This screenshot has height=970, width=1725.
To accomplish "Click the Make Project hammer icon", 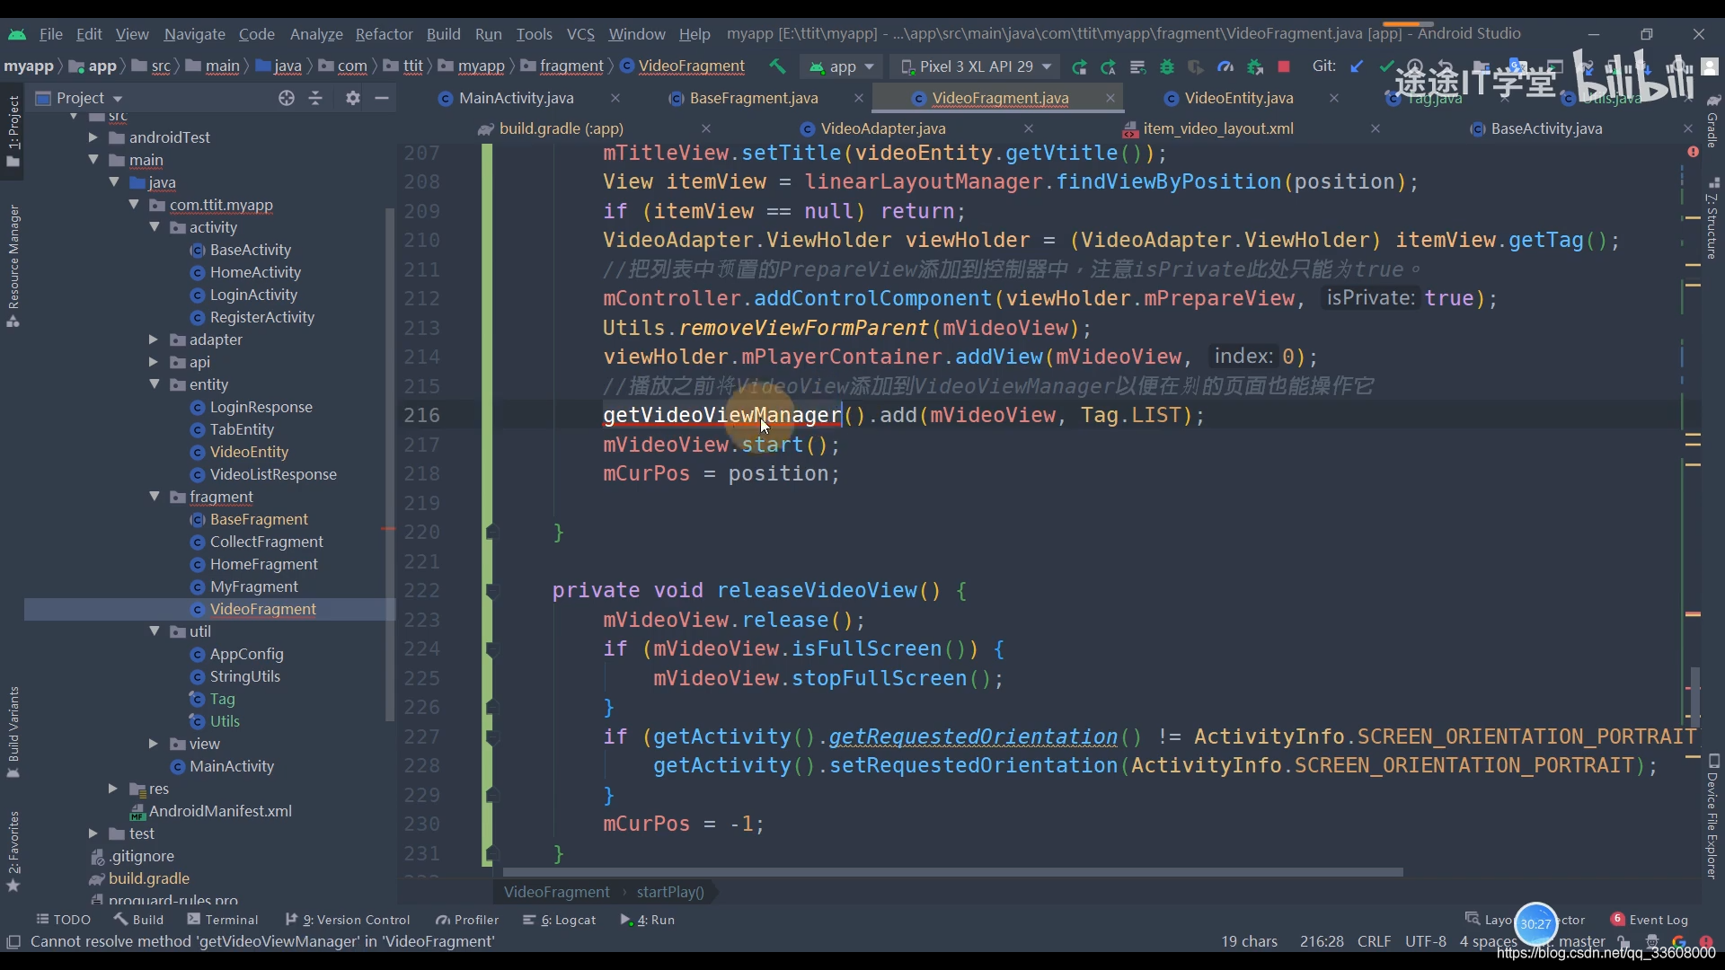I will [777, 66].
